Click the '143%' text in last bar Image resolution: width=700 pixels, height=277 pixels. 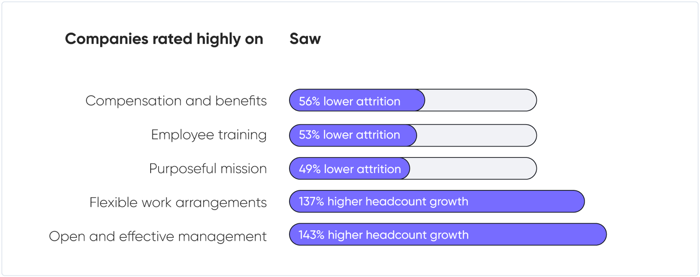click(x=311, y=235)
